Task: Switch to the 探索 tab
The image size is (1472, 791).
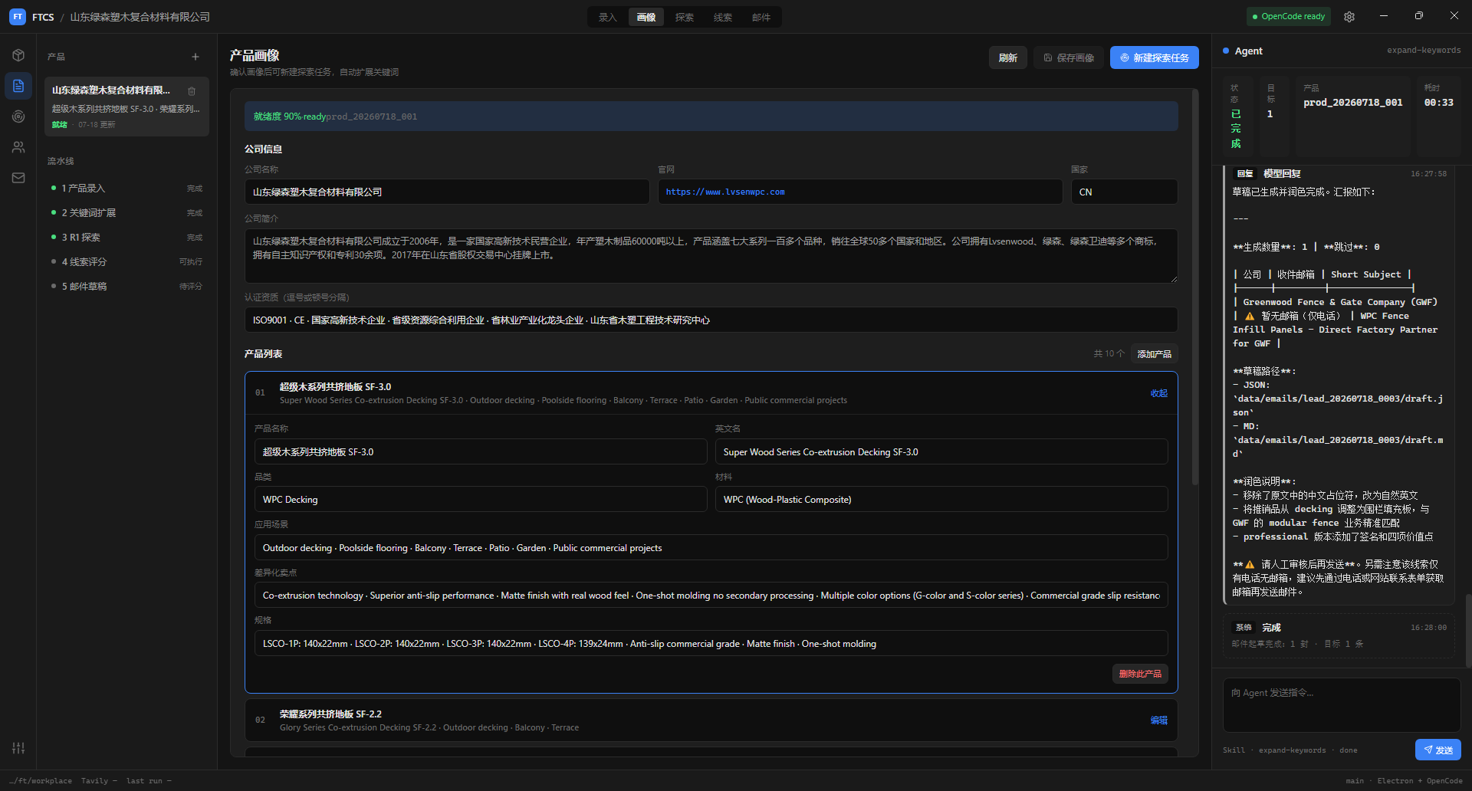Action: (685, 17)
